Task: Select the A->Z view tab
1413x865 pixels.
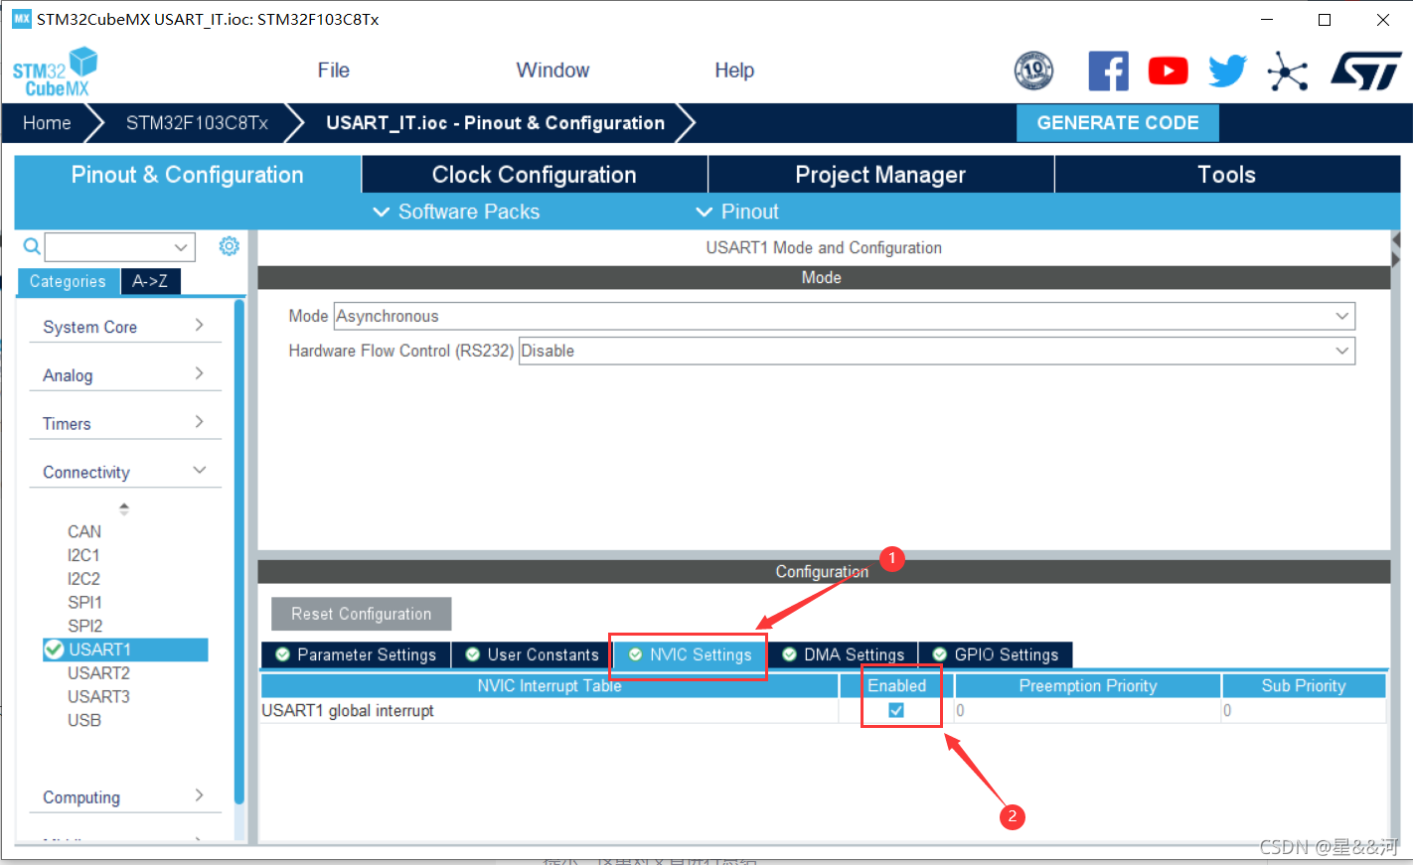Action: click(150, 281)
